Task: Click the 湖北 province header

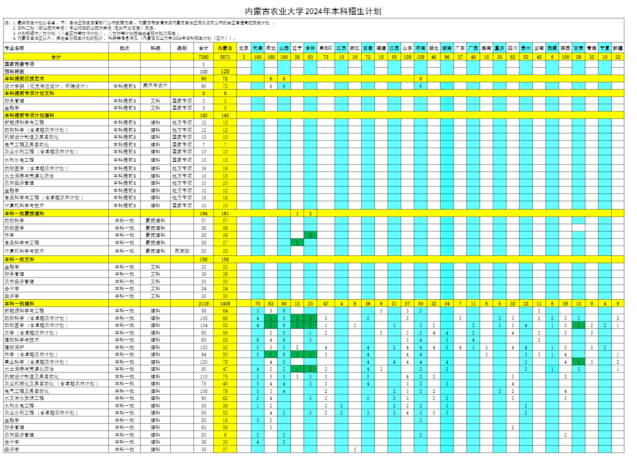Action: click(434, 48)
